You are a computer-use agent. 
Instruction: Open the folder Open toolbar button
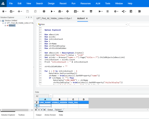tap(11, 11)
